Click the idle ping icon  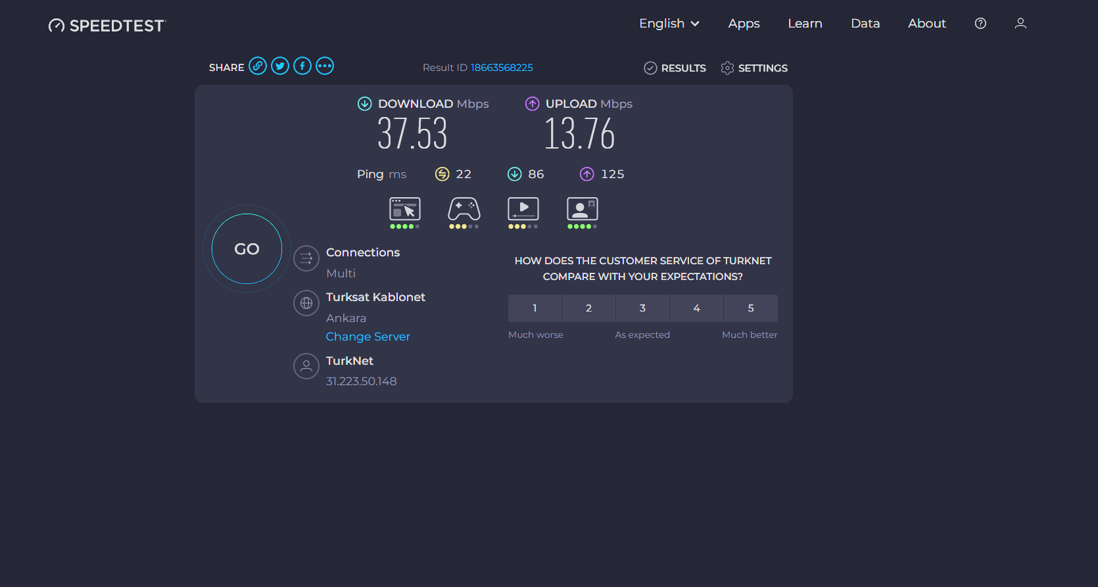pyautogui.click(x=442, y=174)
